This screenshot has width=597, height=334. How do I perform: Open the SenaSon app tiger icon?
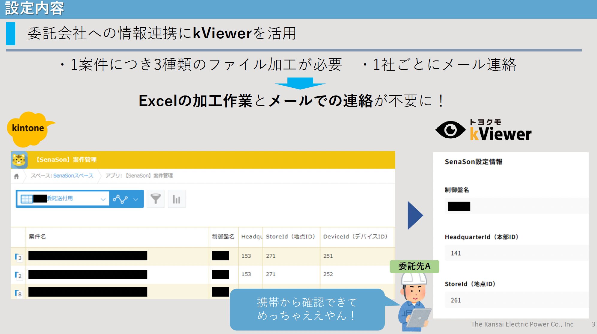(19, 160)
